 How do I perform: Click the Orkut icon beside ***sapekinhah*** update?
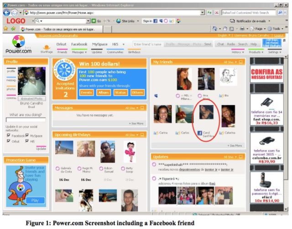(x=154, y=165)
